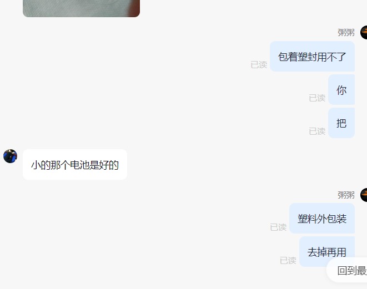Open the left contact's blue avatar
Image resolution: width=367 pixels, height=289 pixels.
11,156
